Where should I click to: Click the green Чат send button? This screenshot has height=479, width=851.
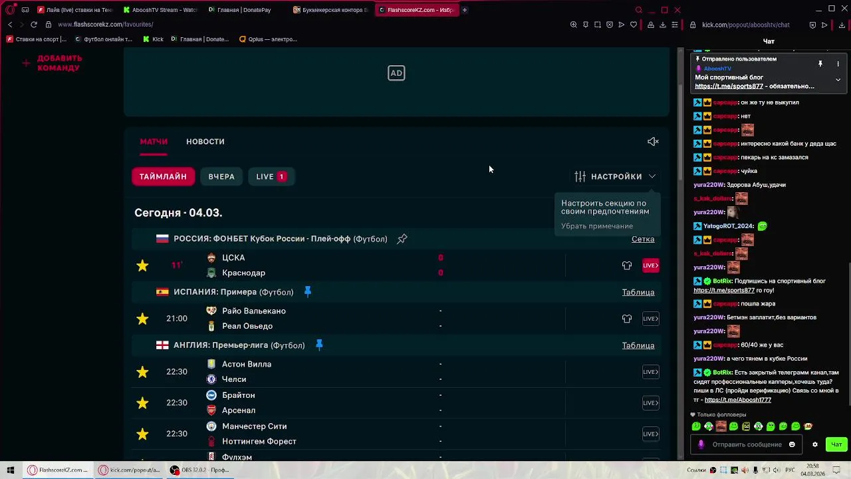[x=836, y=444]
